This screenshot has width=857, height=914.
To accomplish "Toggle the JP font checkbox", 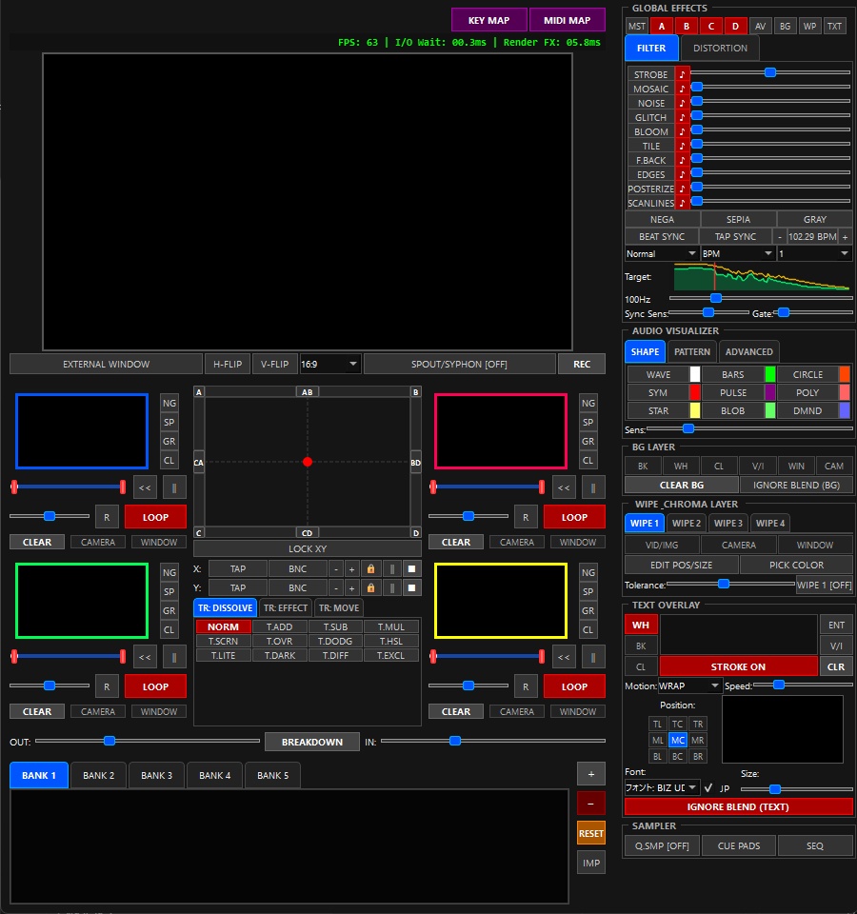I will pos(708,788).
